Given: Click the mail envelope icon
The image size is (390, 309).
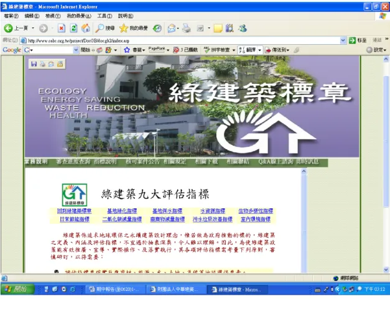Looking at the screenshot, I should click(172, 29).
